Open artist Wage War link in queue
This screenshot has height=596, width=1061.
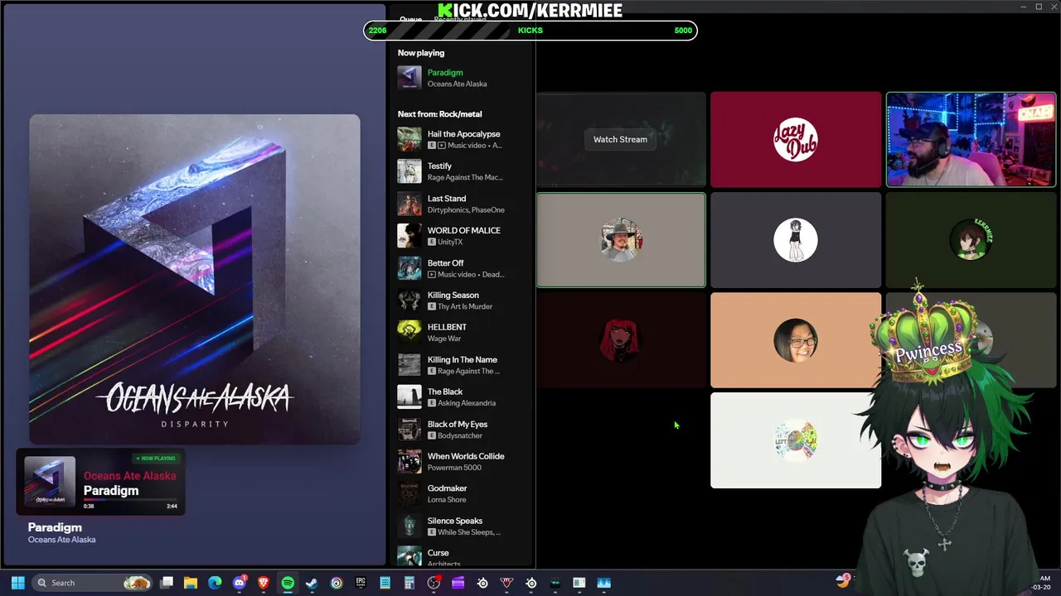[444, 339]
